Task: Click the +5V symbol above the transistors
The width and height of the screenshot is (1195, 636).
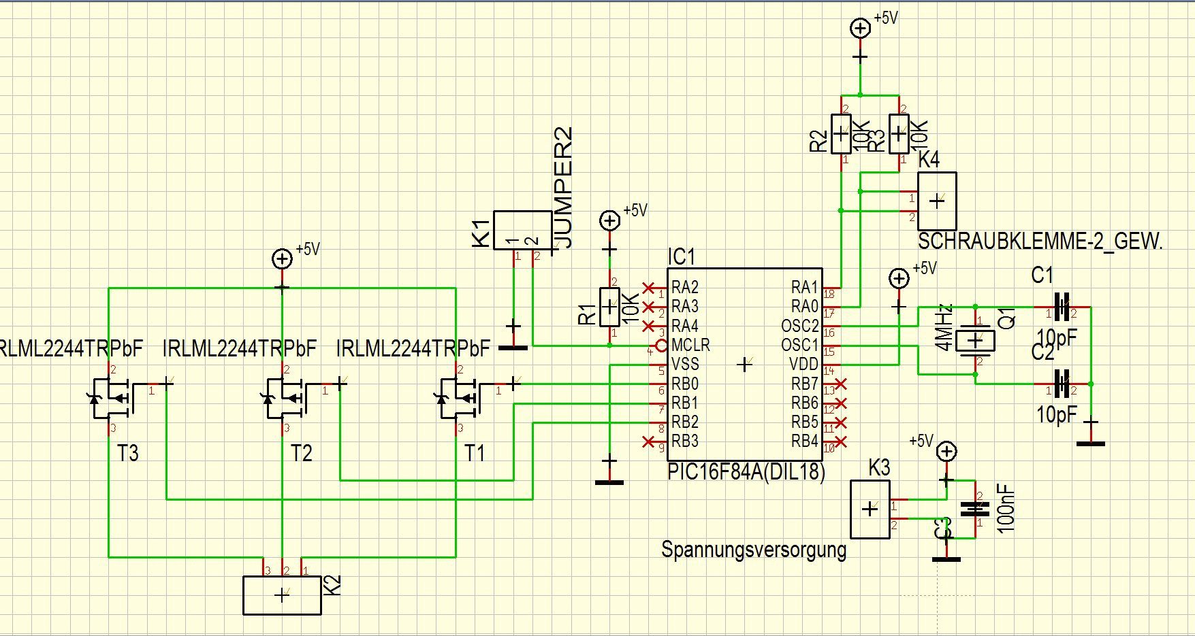Action: (x=281, y=259)
